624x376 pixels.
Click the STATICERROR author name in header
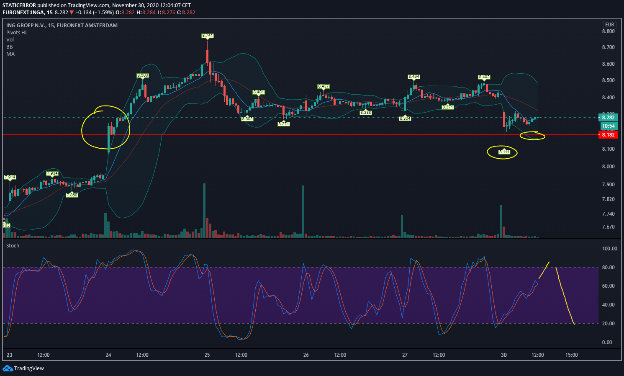tap(19, 5)
